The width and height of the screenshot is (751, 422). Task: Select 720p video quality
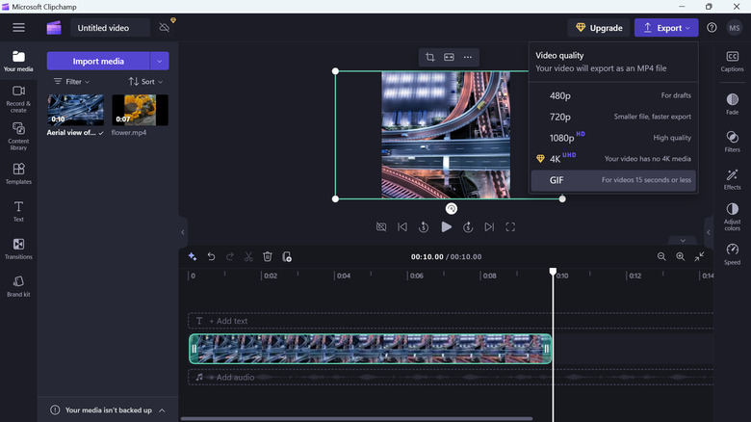pyautogui.click(x=613, y=117)
